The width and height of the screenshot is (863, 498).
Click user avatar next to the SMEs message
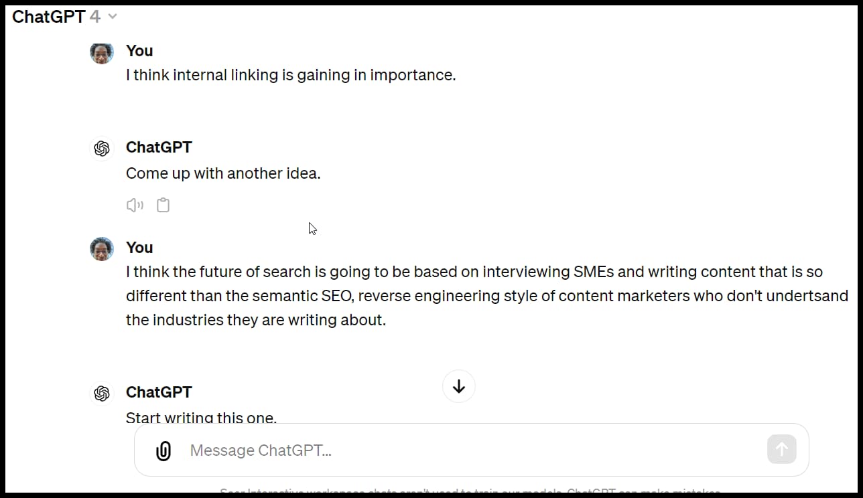pyautogui.click(x=102, y=249)
